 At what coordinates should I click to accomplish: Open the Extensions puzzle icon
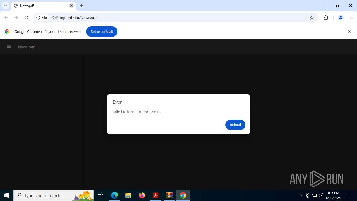pyautogui.click(x=326, y=18)
